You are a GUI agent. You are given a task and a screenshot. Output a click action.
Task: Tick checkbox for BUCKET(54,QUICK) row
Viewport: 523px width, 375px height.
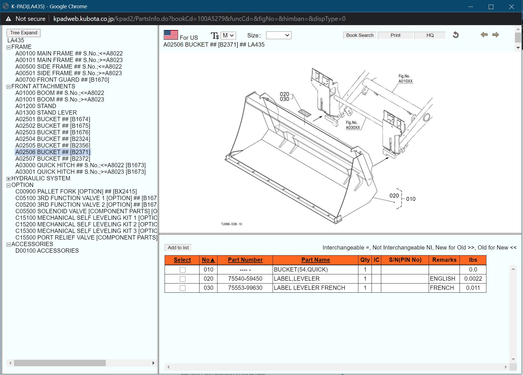[x=182, y=270]
